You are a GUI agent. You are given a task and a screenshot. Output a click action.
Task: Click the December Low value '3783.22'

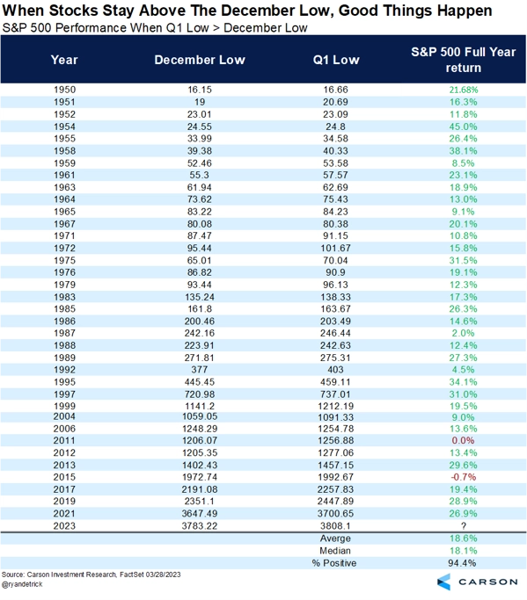coord(200,525)
